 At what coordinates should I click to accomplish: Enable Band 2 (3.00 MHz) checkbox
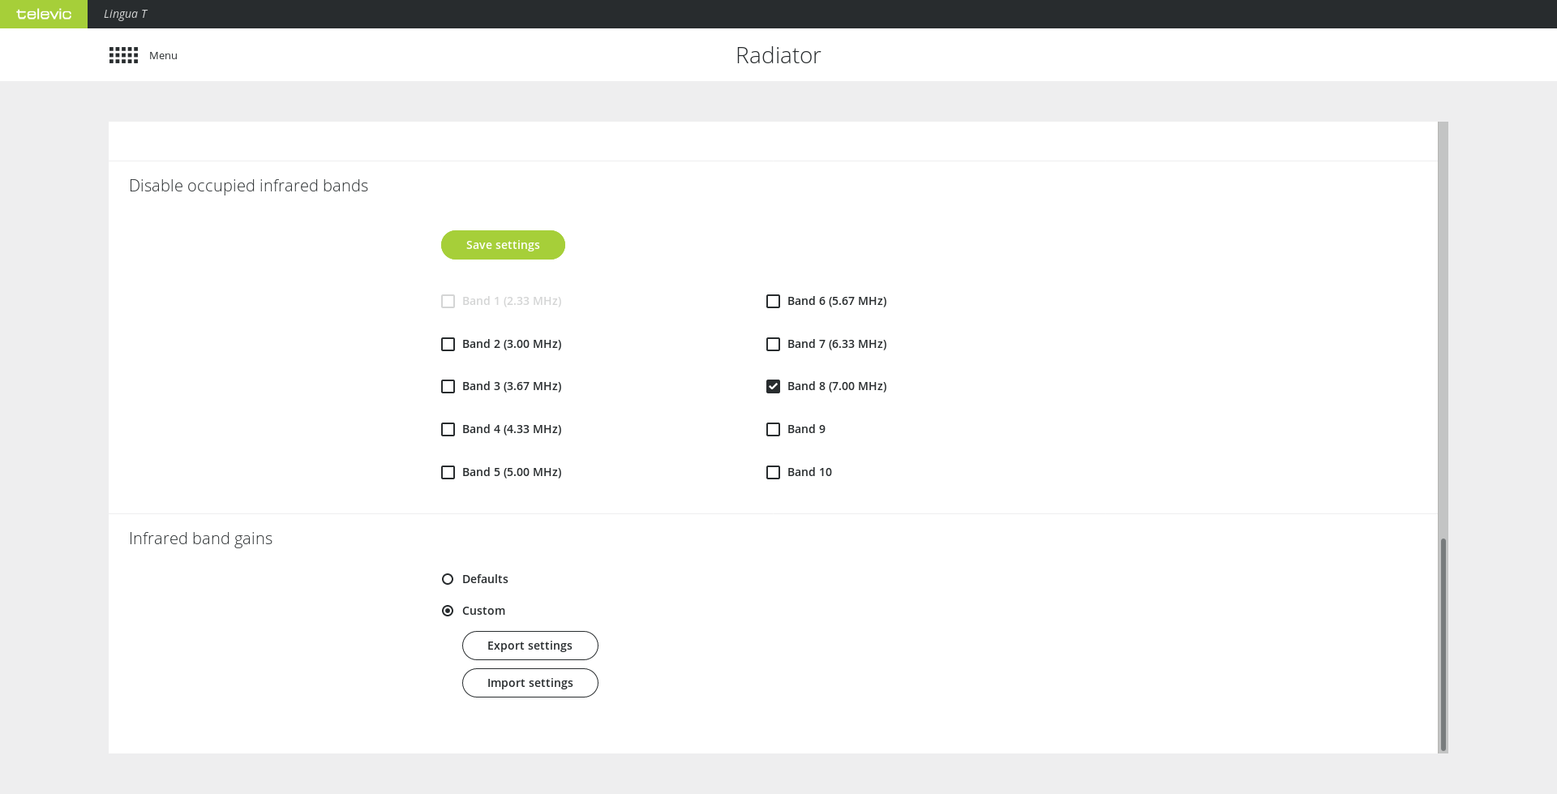(x=448, y=345)
